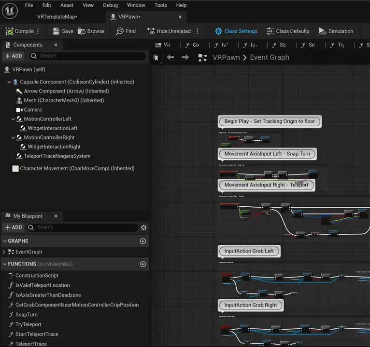Close the VRPawn tab
The image size is (370, 347).
pyautogui.click(x=180, y=17)
